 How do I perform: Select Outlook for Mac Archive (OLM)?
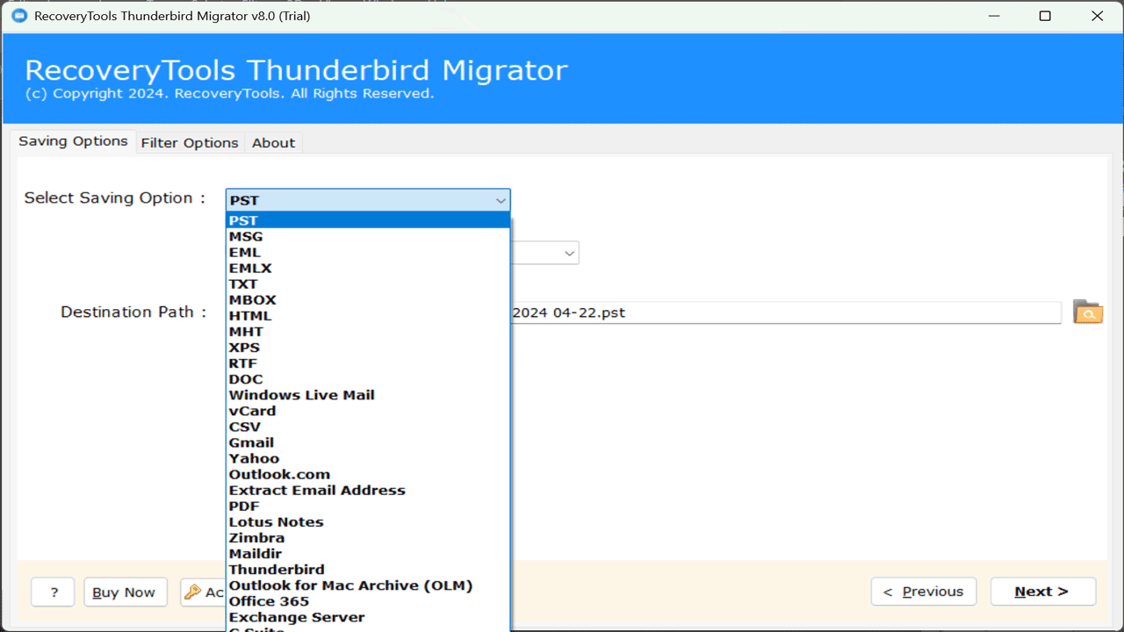pos(368,585)
